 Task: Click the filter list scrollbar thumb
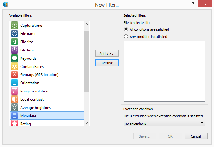coord(87,62)
